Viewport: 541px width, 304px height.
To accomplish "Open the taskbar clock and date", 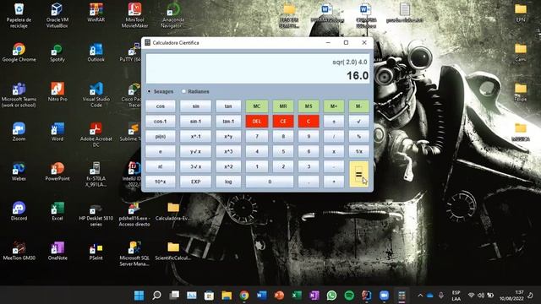I will (511, 296).
